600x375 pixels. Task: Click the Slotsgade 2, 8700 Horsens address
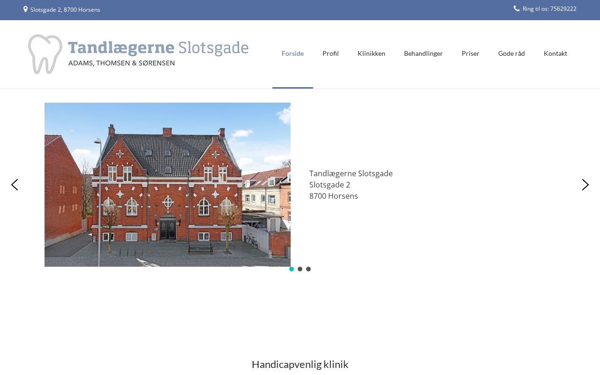(x=65, y=9)
